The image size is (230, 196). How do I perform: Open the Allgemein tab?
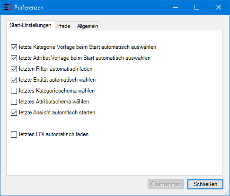tap(88, 26)
